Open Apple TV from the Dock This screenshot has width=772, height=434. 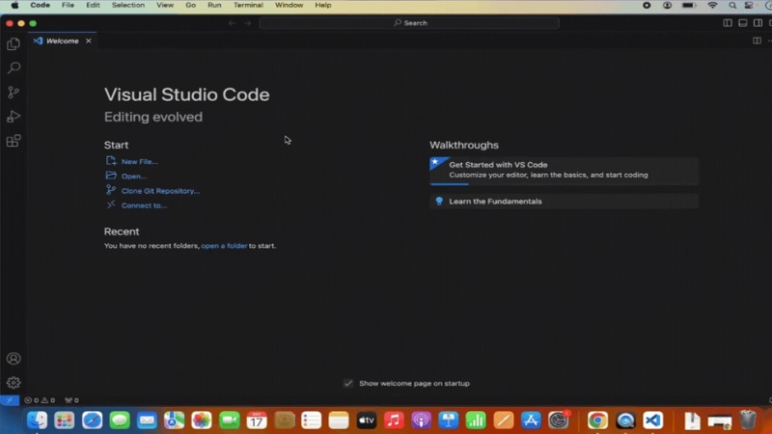[x=366, y=420]
